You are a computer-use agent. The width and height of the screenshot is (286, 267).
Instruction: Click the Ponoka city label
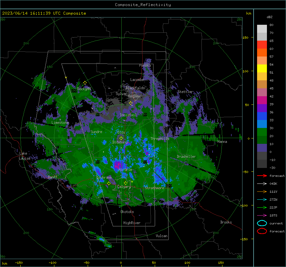point(145,65)
